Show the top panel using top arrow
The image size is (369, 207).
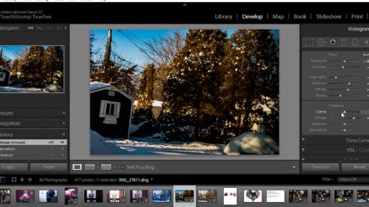tap(184, 5)
